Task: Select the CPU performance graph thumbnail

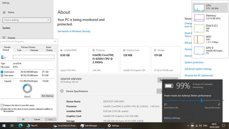Action: point(199,8)
